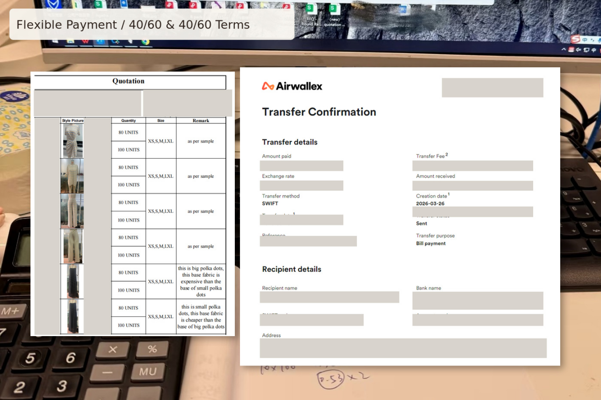Select the 'this is big polka dots' remark
This screenshot has height=400, width=601.
click(x=201, y=281)
